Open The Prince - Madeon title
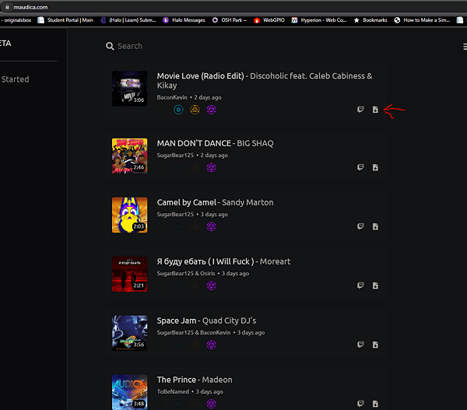 pos(195,380)
